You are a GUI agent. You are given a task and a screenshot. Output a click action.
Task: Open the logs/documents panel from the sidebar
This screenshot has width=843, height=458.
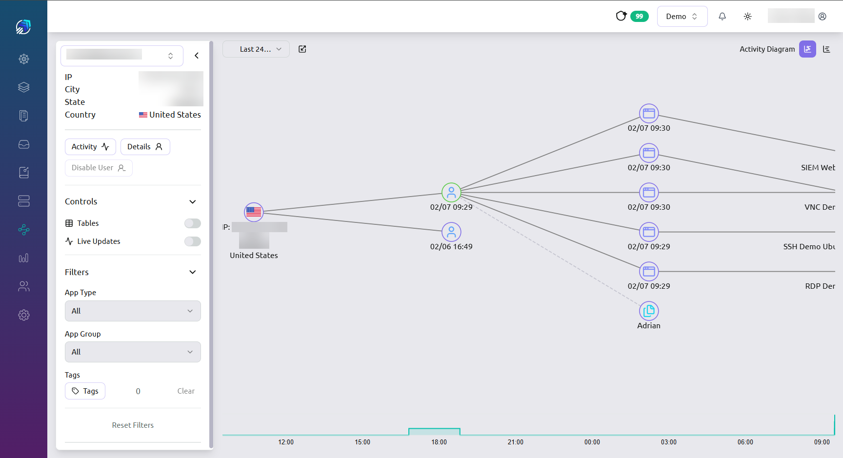(x=23, y=116)
